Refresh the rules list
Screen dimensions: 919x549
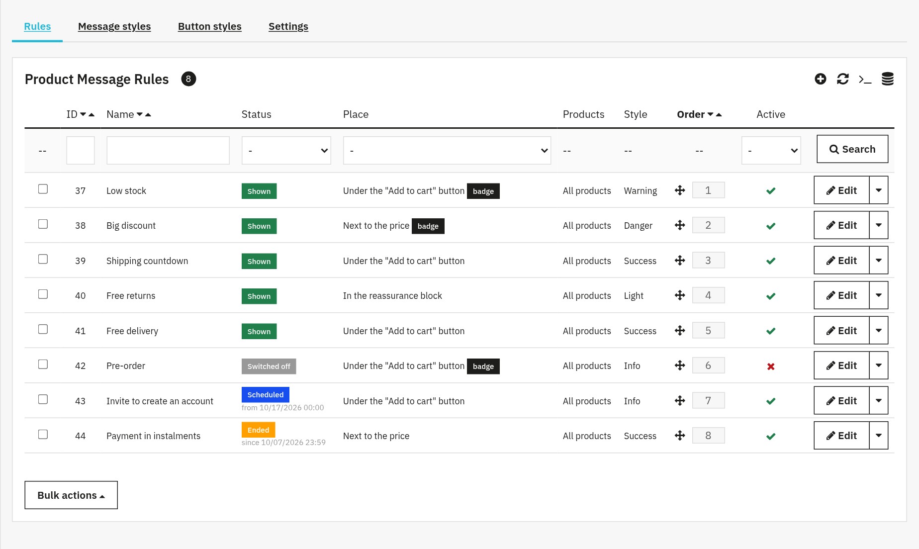pos(843,79)
